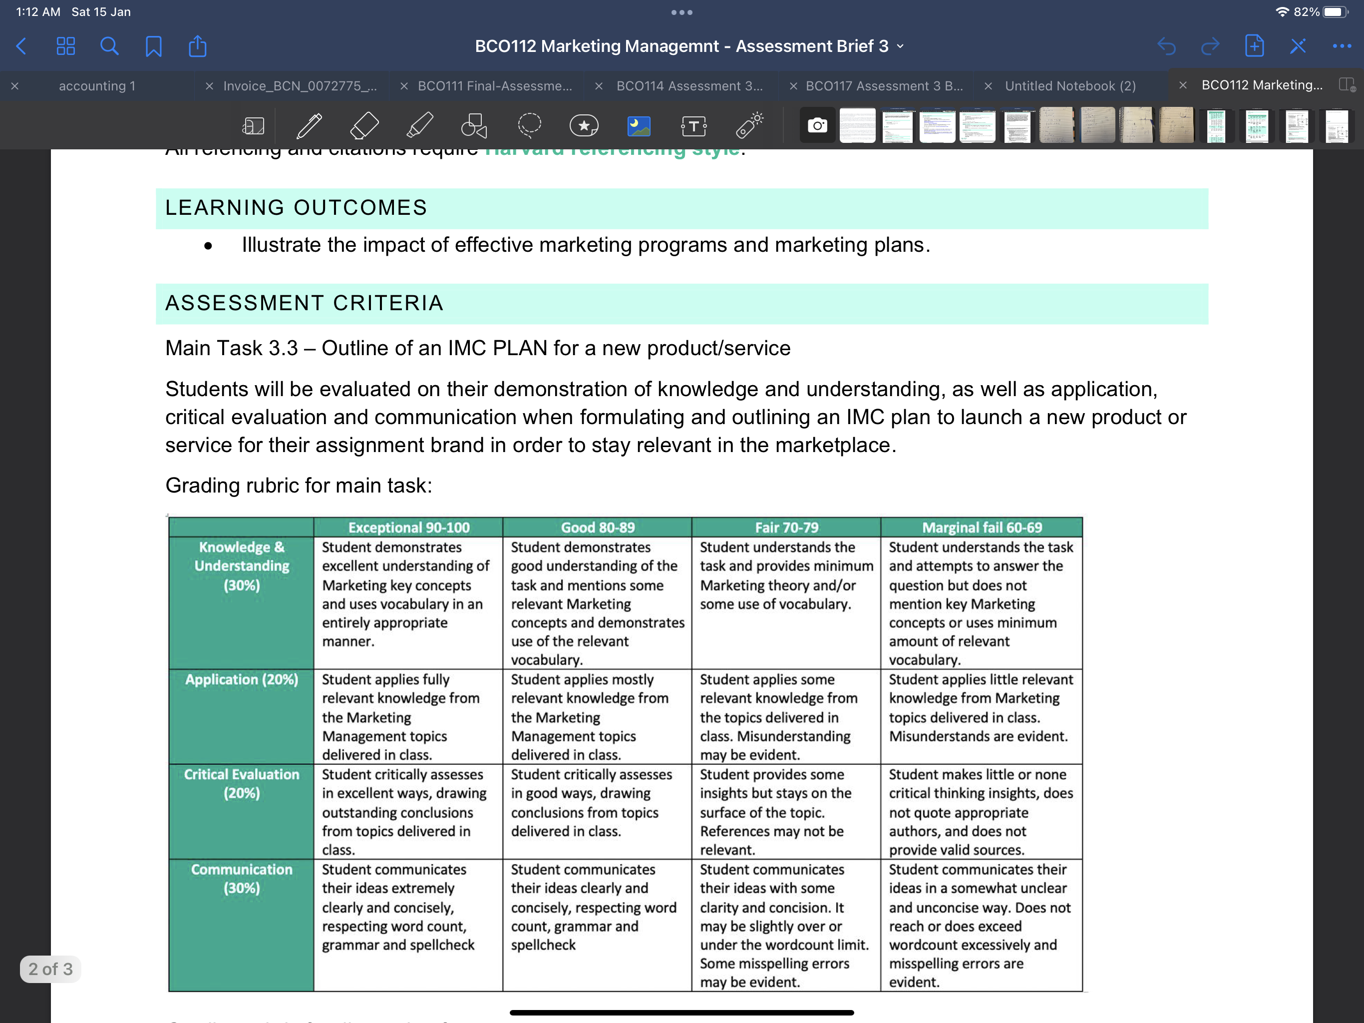
Task: Insert the last recent photo thumbnail
Action: tap(1337, 126)
